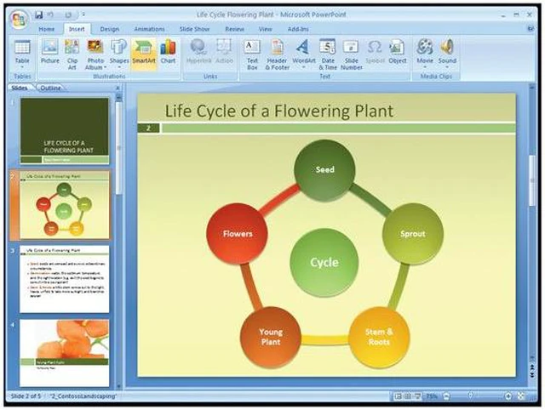
Task: Click the WordArt icon
Action: (x=303, y=47)
